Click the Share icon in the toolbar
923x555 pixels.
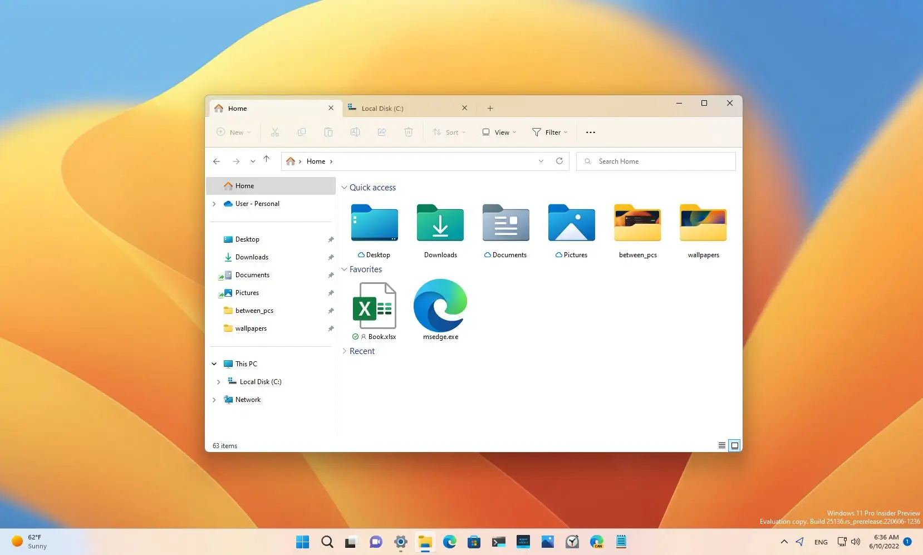pos(382,132)
